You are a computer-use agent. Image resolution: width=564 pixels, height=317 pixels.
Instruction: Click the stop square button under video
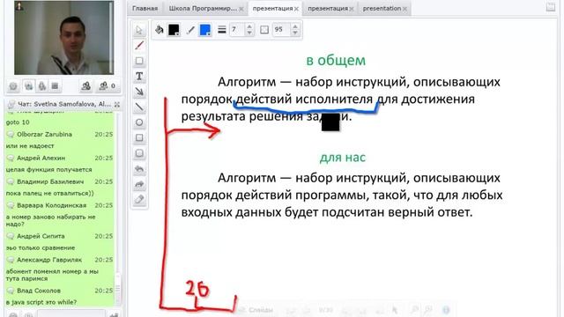(55, 86)
